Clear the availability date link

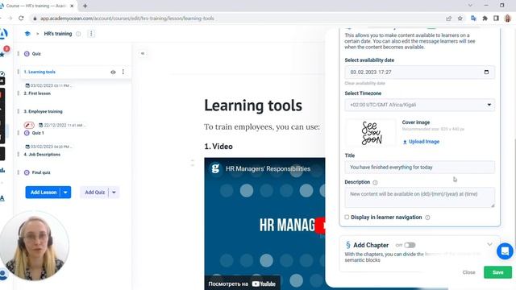coord(364,83)
